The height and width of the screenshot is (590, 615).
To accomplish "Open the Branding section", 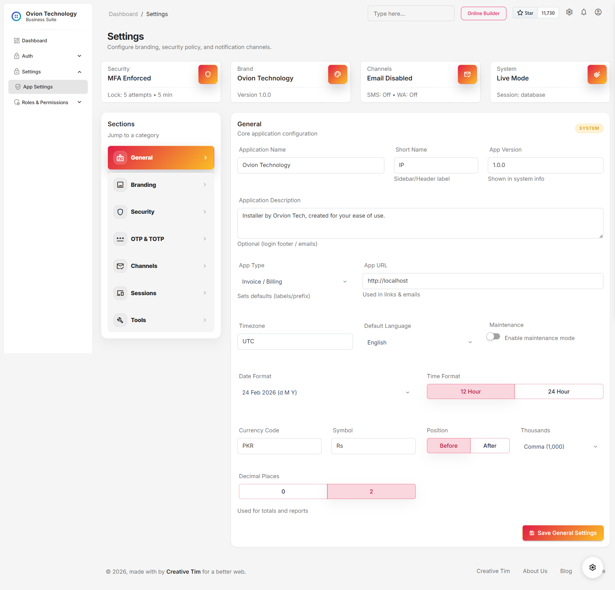I will click(161, 185).
